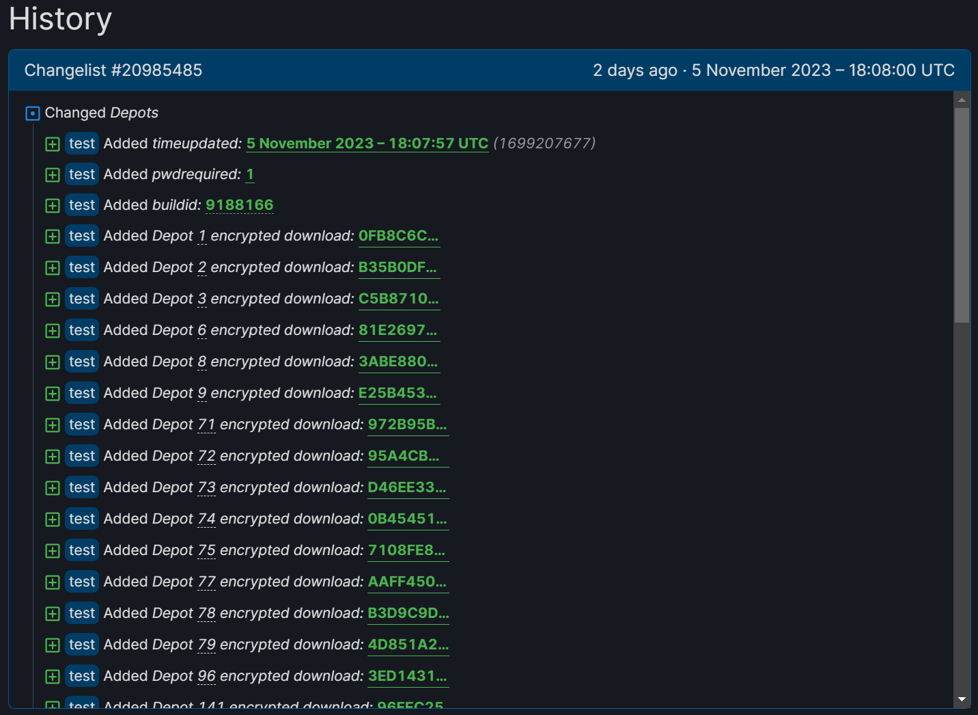
Task: Click plus icon on pwdrequired row
Action: pyautogui.click(x=53, y=175)
